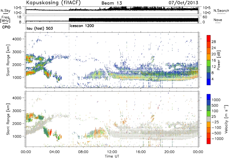
Task: Click the '16:00' time tick label
Action: [x=141, y=152]
